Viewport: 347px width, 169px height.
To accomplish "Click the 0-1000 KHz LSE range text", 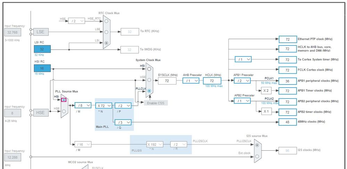I will click(x=12, y=40).
